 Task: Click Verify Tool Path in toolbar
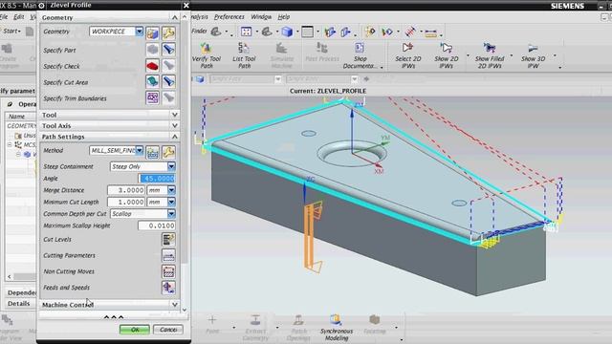point(207,55)
